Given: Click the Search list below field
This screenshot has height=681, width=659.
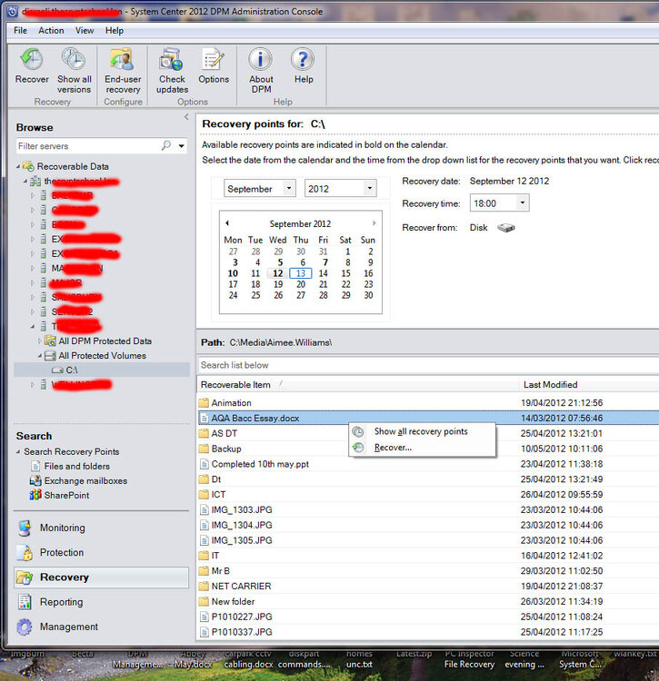Looking at the screenshot, I should pyautogui.click(x=428, y=365).
